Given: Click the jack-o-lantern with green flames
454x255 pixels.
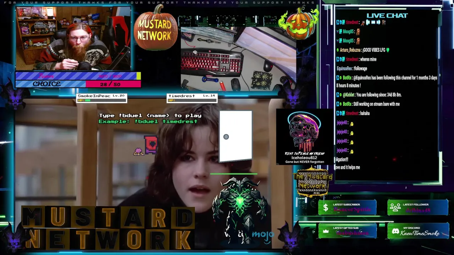Looking at the screenshot, I should click(x=299, y=22).
